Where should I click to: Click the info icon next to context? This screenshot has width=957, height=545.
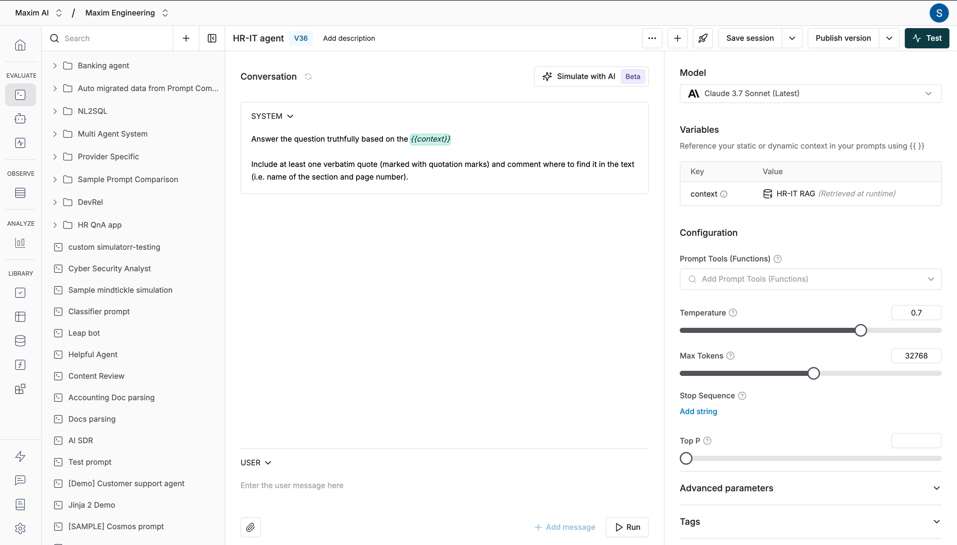coord(724,194)
